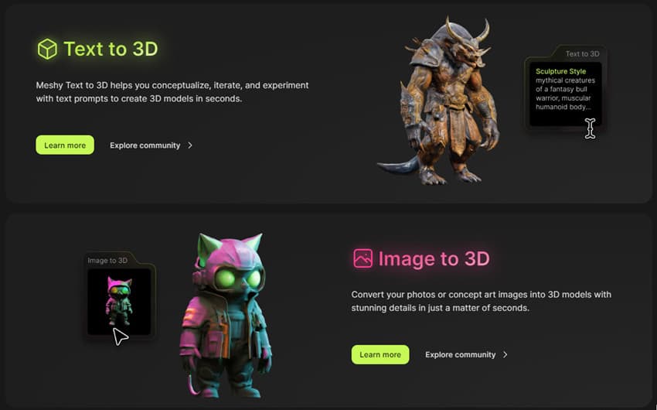This screenshot has height=410, width=657.
Task: Click the Sculpture Style prompt text box
Action: [x=565, y=94]
